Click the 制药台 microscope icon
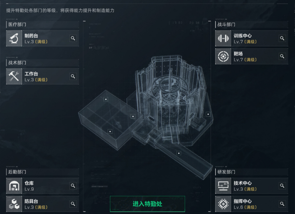 [14, 38]
